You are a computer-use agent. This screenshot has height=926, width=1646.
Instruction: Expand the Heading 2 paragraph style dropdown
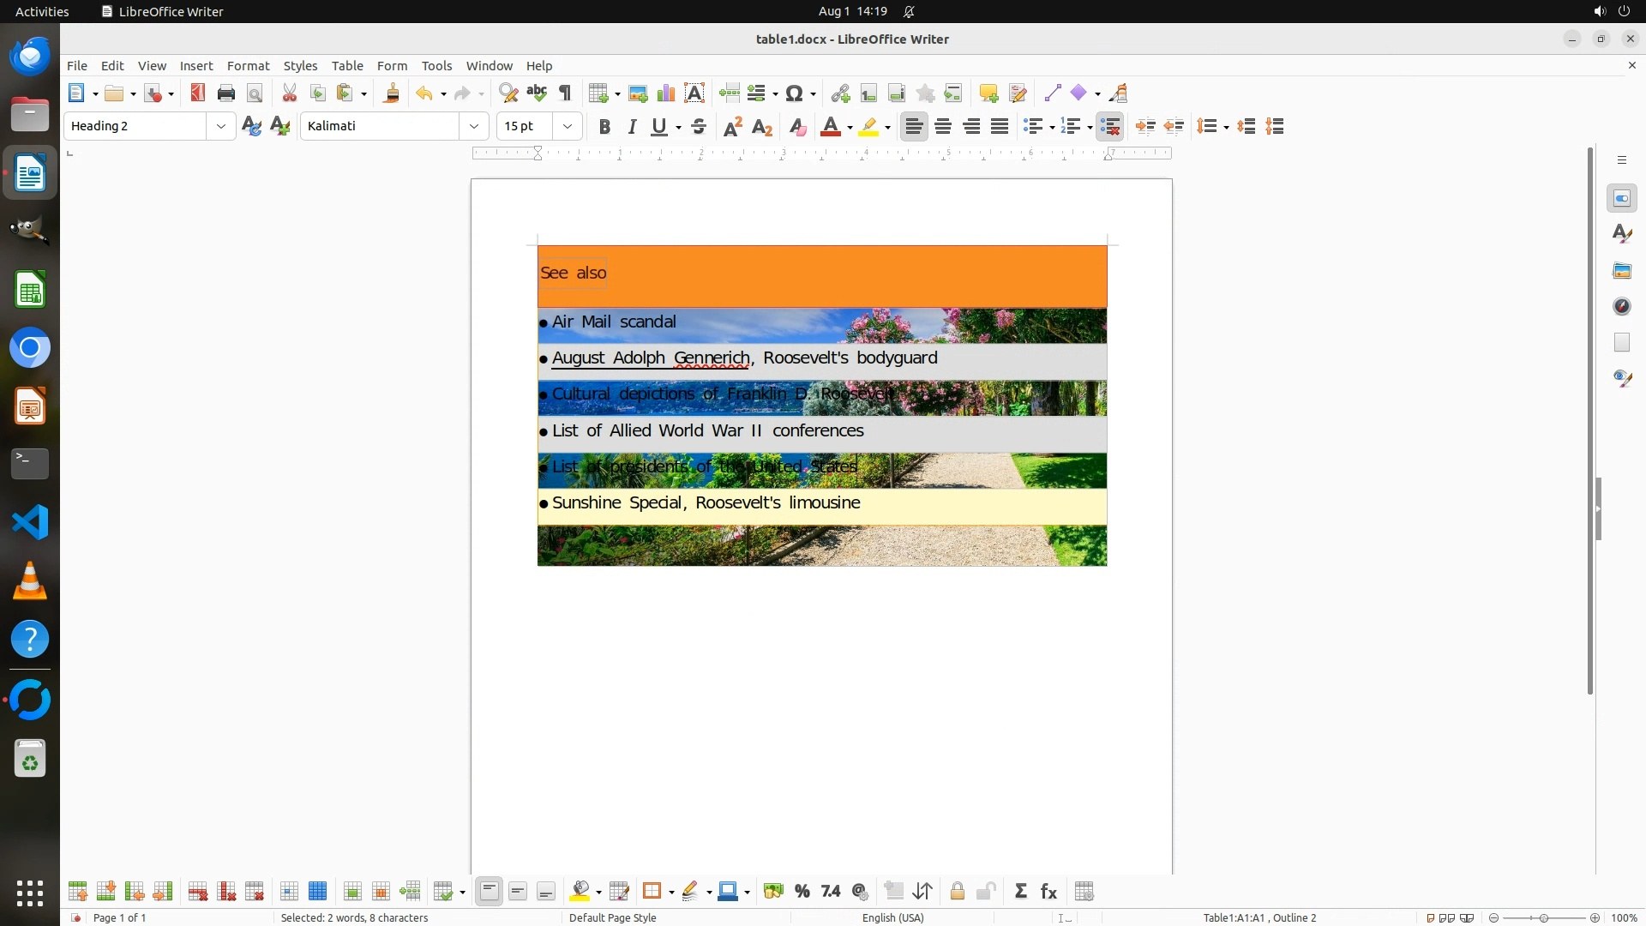click(x=221, y=127)
